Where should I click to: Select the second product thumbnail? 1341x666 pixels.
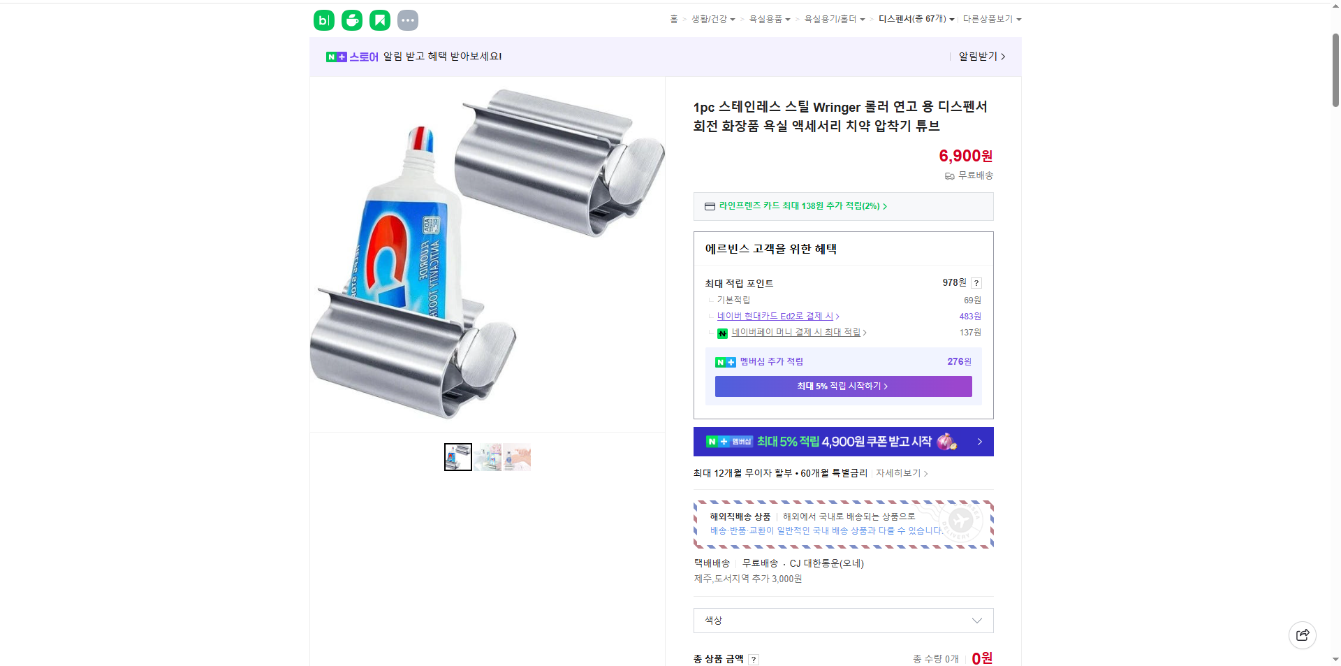[488, 457]
